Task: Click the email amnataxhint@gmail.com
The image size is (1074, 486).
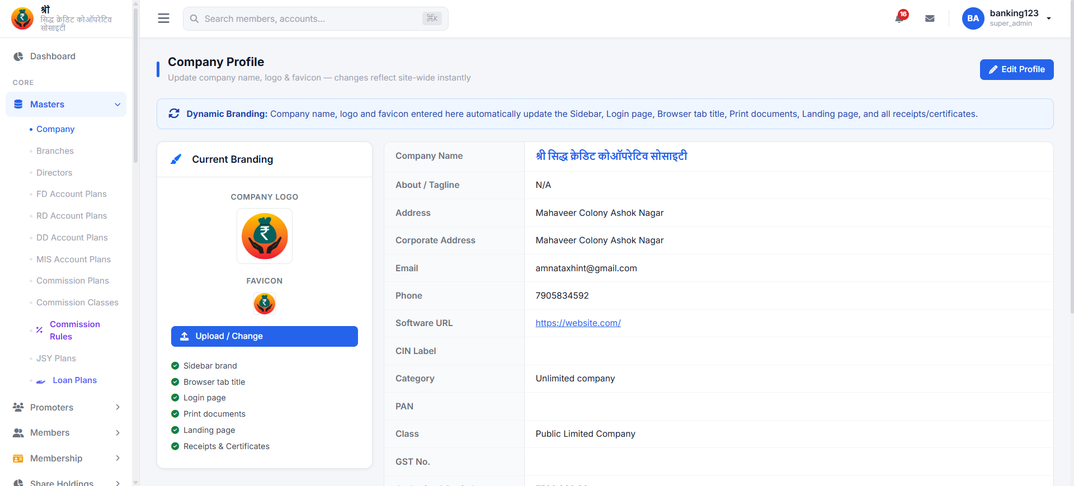Action: [586, 268]
